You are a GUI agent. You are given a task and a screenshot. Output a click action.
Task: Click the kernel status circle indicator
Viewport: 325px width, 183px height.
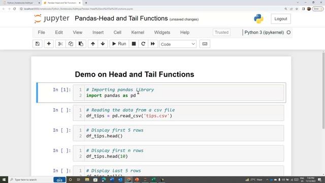[288, 33]
